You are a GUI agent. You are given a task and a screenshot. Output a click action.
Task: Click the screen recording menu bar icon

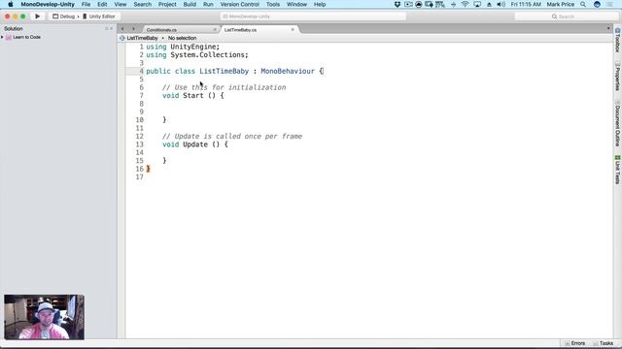pyautogui.click(x=408, y=4)
